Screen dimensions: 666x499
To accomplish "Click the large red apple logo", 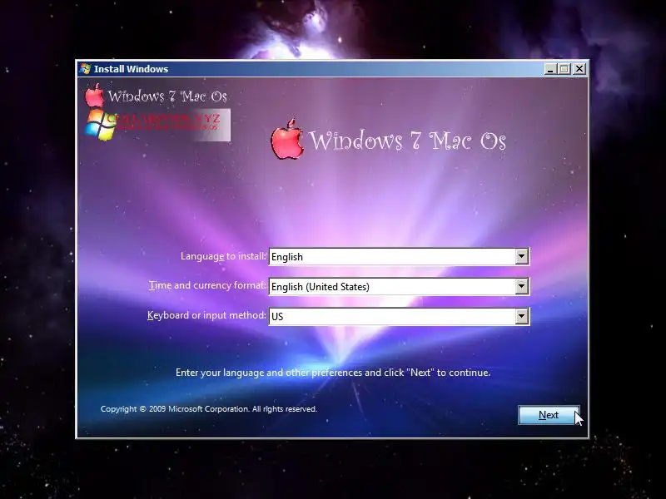I will coord(287,139).
